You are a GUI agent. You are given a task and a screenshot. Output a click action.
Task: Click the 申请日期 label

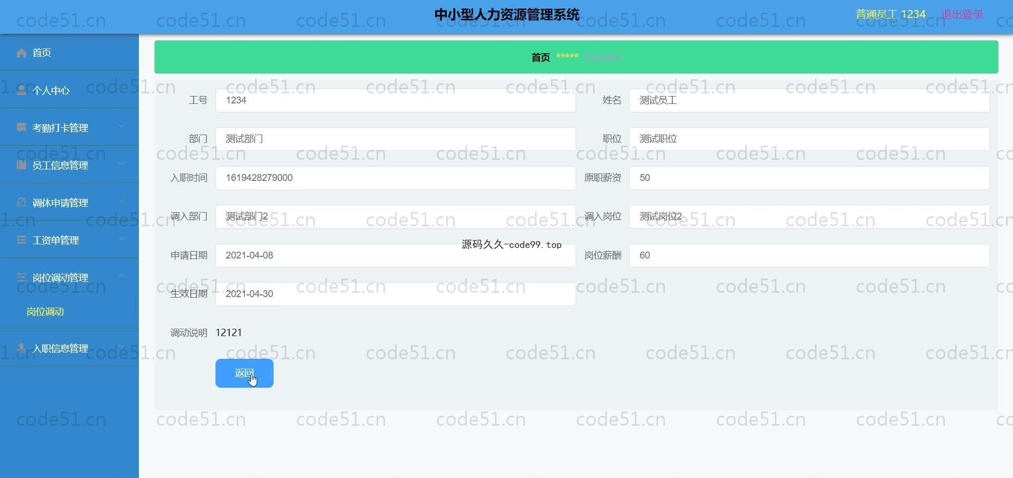pyautogui.click(x=189, y=255)
